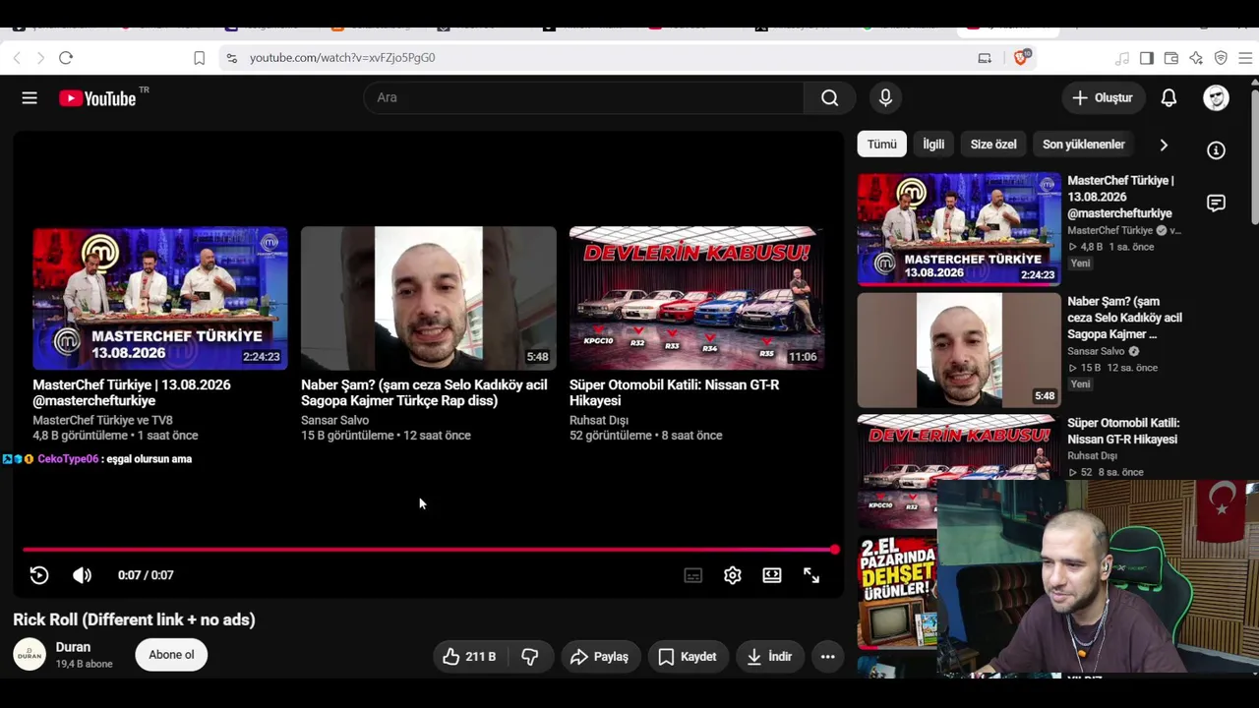Screen dimensions: 1259x708
Task: Toggle the browser sidebar panel
Action: coord(1147,58)
